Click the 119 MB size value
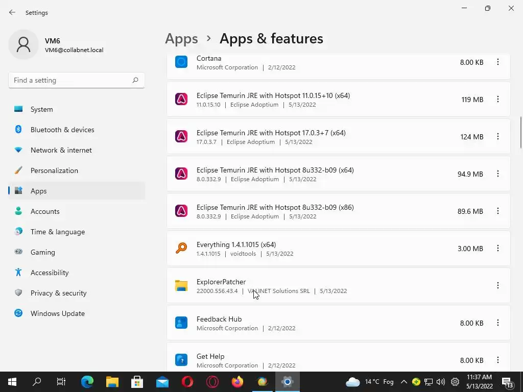This screenshot has height=392, width=523. (472, 100)
